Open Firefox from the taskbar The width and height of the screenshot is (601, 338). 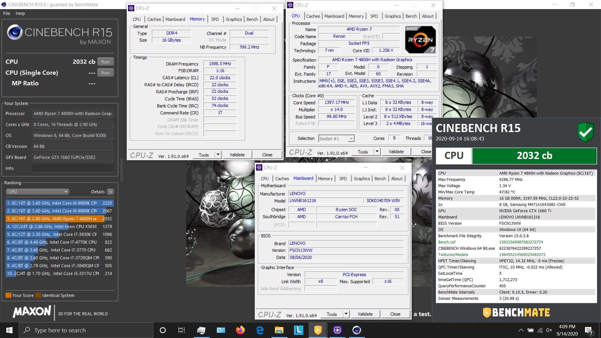[240, 330]
